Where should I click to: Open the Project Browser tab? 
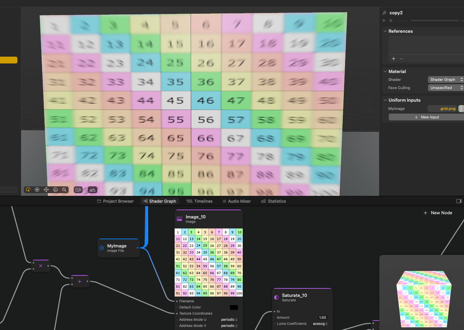point(115,201)
